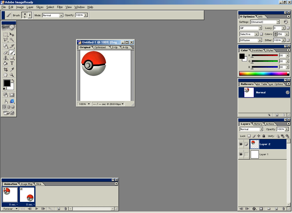Toggle Unify layer visibility

[283, 136]
